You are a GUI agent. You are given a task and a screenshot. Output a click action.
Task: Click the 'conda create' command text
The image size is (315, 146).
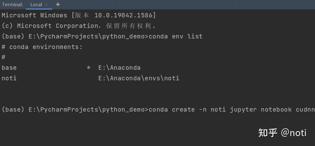coord(172,109)
